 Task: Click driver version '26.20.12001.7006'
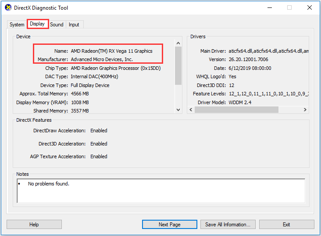coord(248,59)
